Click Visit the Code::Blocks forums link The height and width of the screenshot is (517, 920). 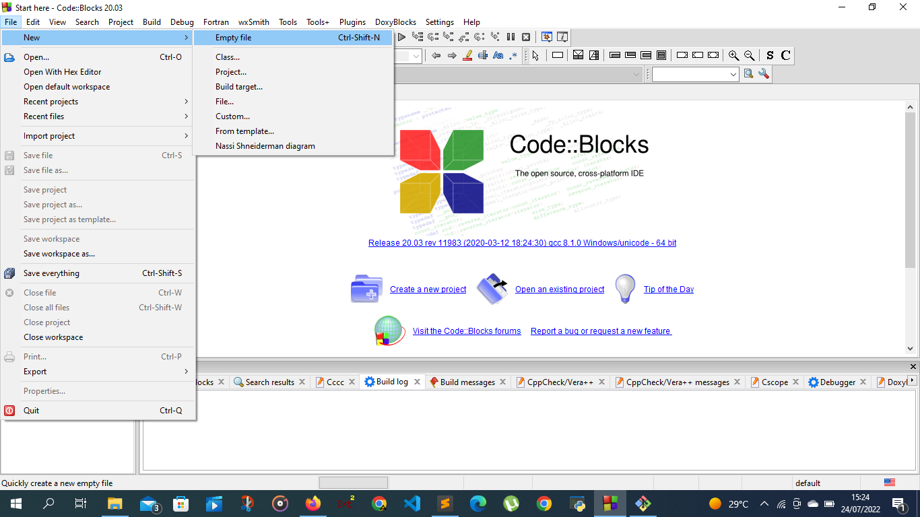point(467,331)
